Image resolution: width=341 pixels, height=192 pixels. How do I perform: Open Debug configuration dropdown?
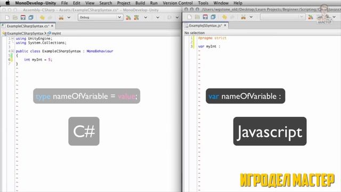tap(101, 18)
